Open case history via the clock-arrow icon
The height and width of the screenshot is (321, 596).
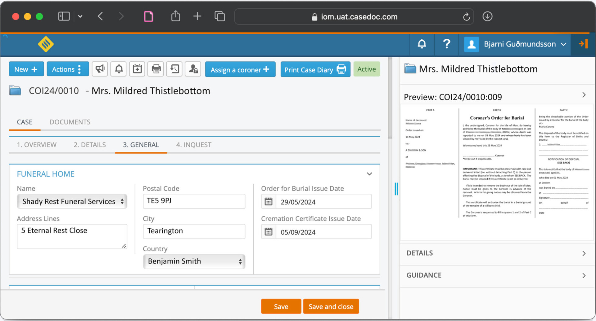click(174, 69)
